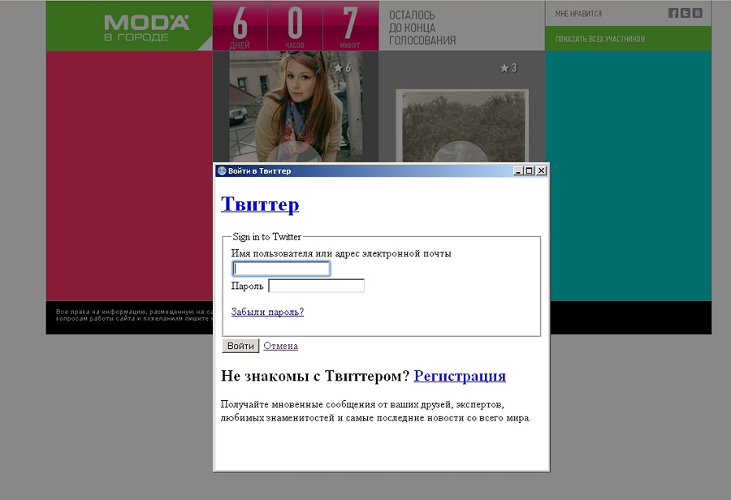Click the Отмена cancel link

click(x=280, y=346)
